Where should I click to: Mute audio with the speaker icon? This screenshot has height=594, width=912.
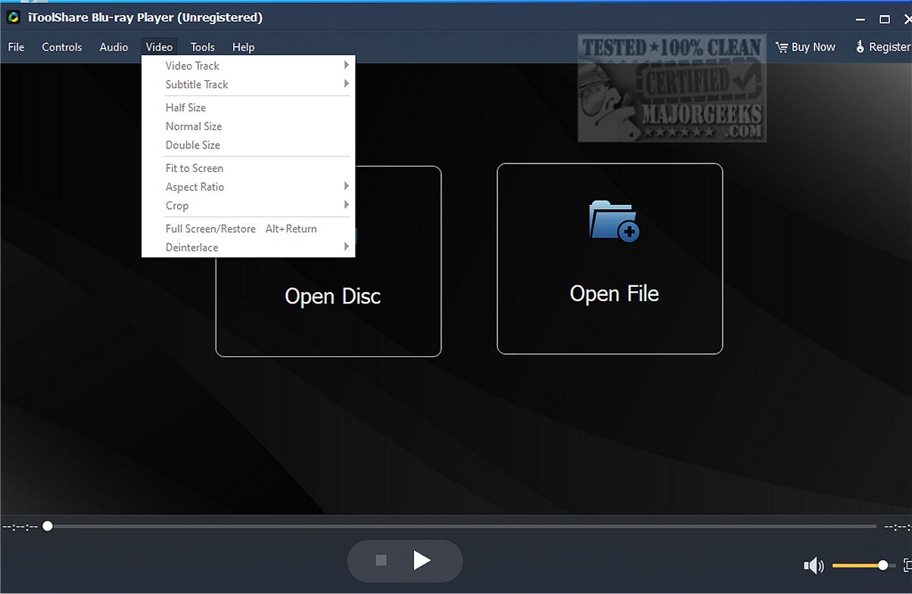[814, 565]
